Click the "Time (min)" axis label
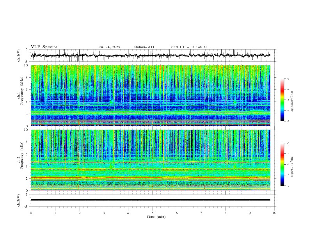Screen dimensions: 309x239 (x=156, y=217)
